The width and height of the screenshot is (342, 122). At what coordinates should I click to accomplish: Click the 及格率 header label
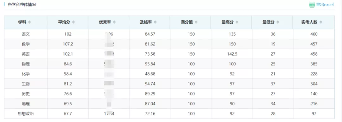146,22
